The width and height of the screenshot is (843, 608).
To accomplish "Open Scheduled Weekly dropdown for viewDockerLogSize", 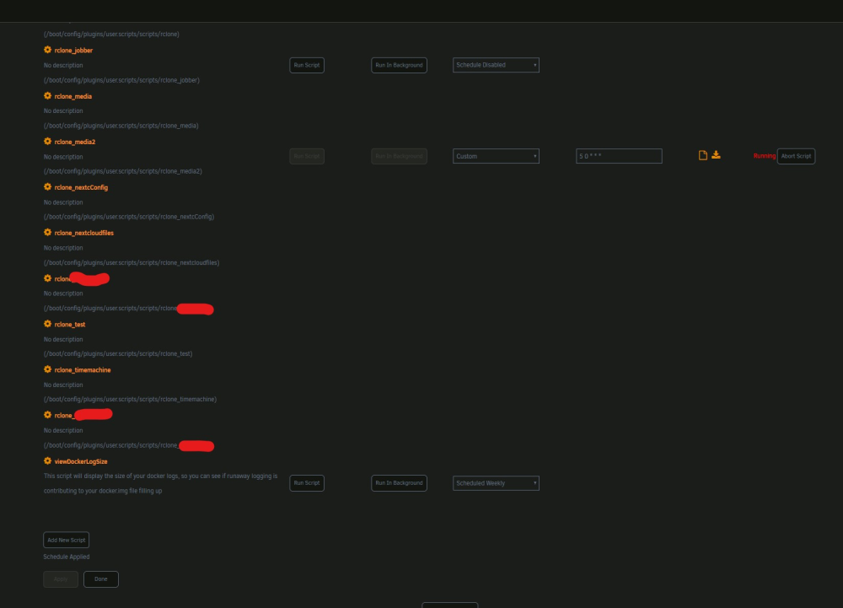I will coord(496,482).
